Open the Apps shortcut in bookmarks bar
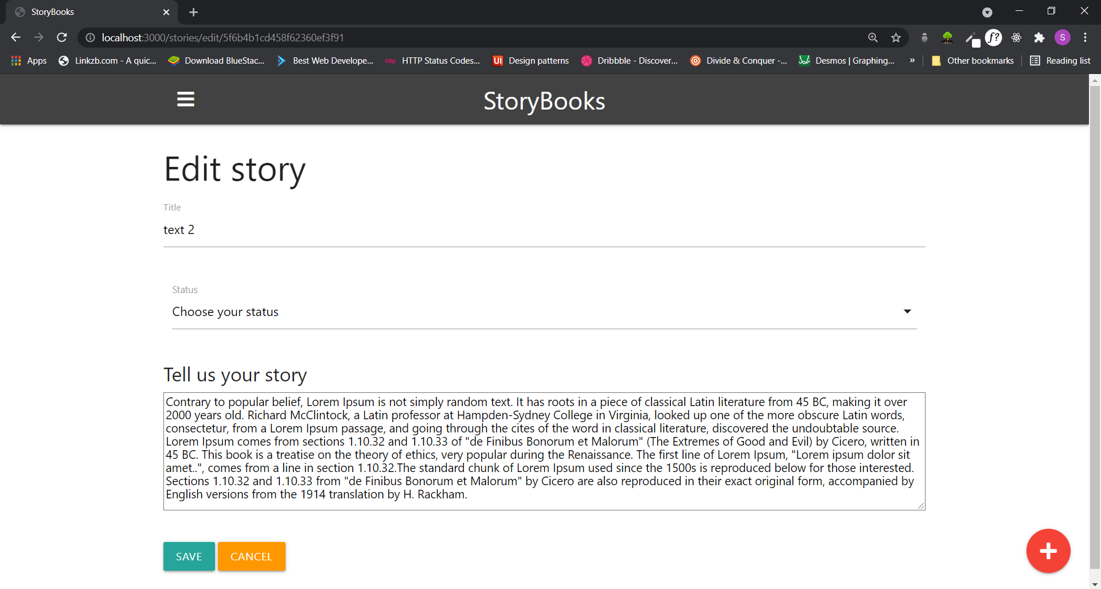Image resolution: width=1101 pixels, height=589 pixels. 29,61
